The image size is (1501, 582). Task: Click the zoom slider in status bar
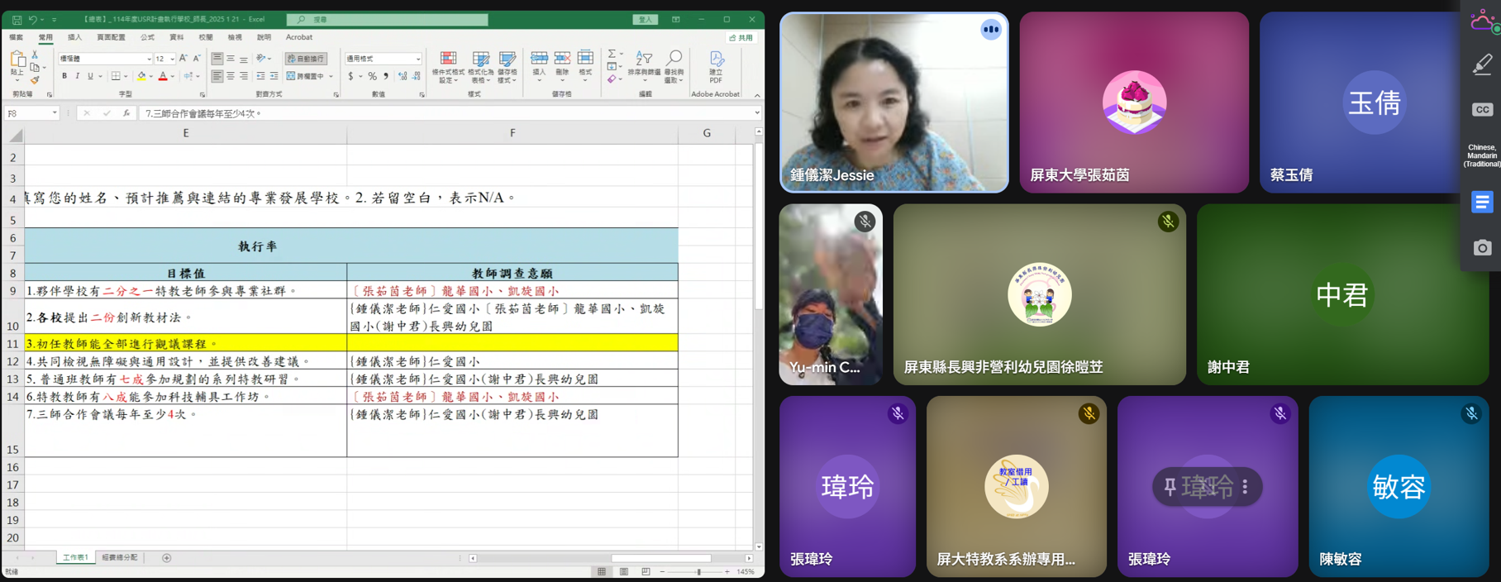click(x=698, y=572)
